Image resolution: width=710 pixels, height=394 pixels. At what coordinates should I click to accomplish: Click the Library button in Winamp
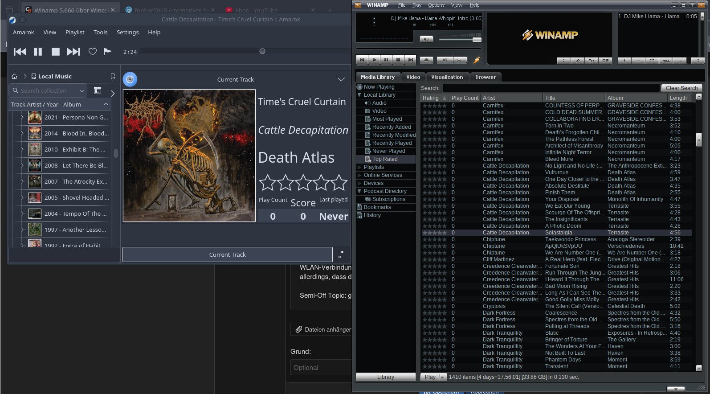tap(385, 377)
